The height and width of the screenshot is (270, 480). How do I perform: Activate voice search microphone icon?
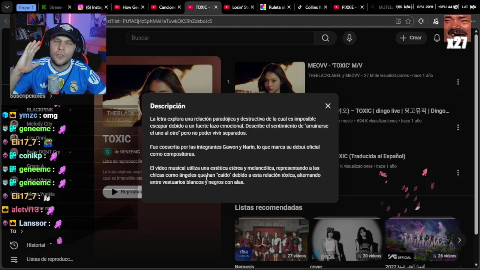(349, 38)
